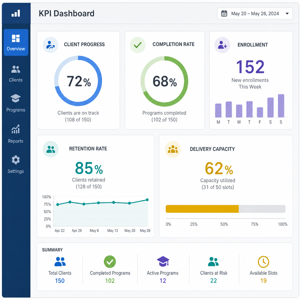Click the Active Programs graduation cap icon

163,262
